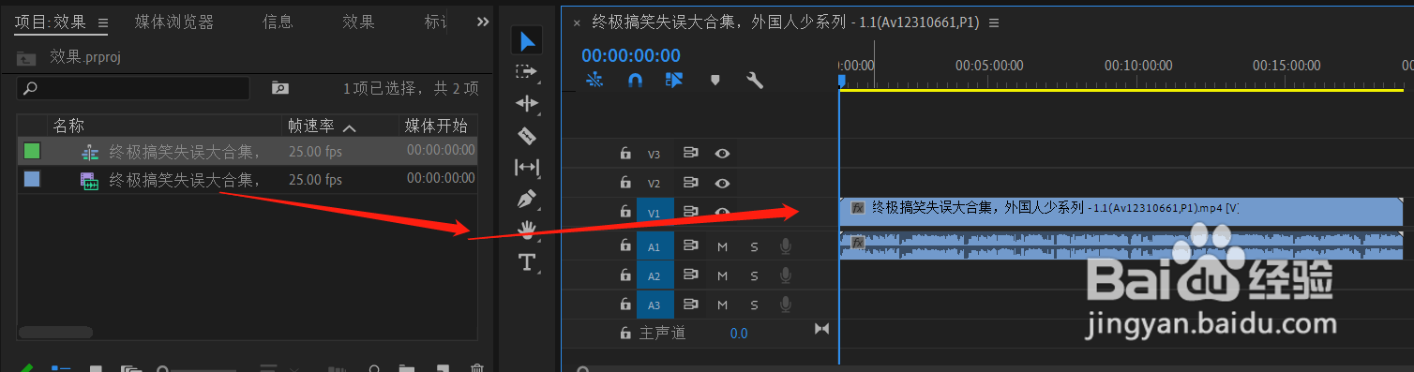Click the project panel horizontal scrollbar
1414x372 pixels.
55,333
